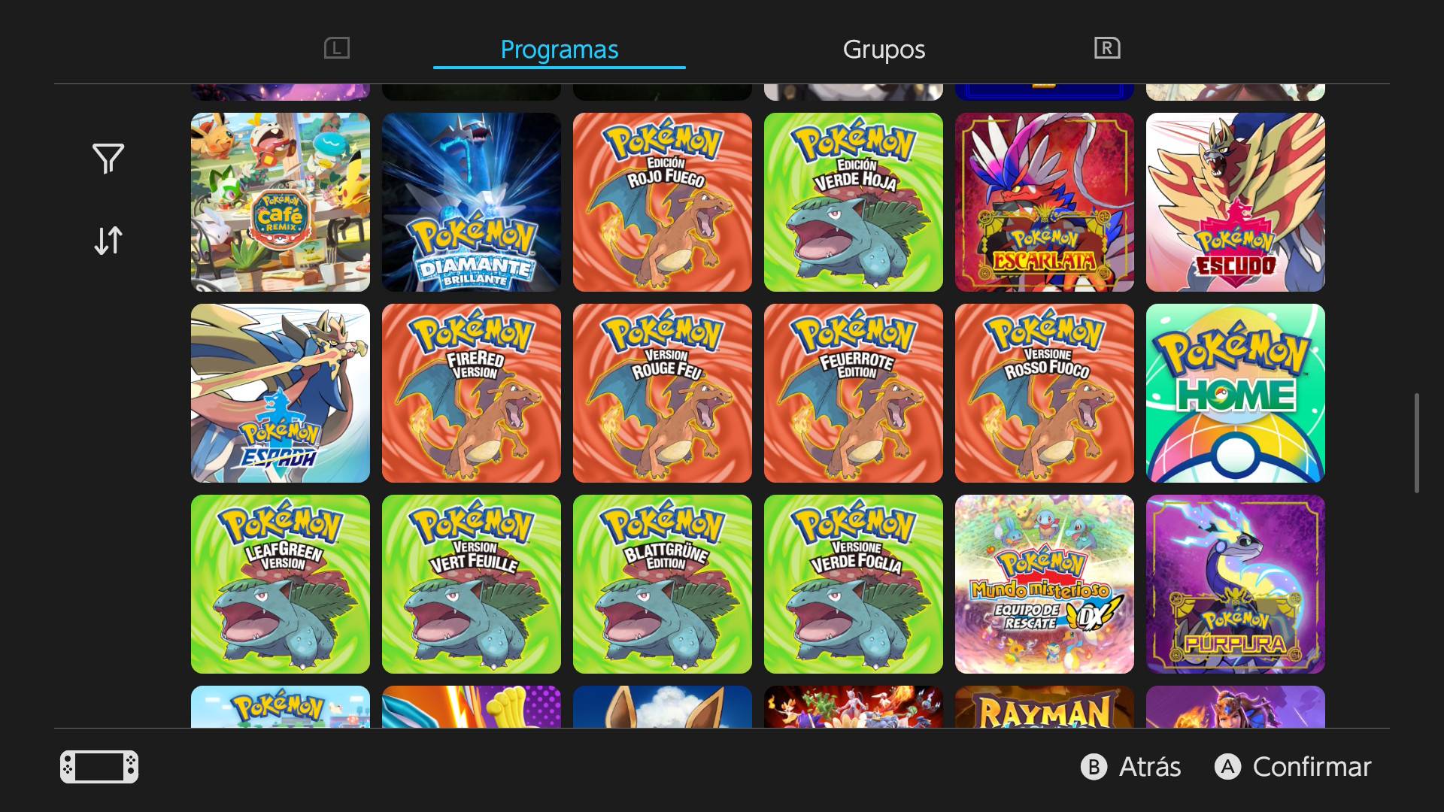
Task: Click the sort order arrows icon
Action: pyautogui.click(x=108, y=241)
